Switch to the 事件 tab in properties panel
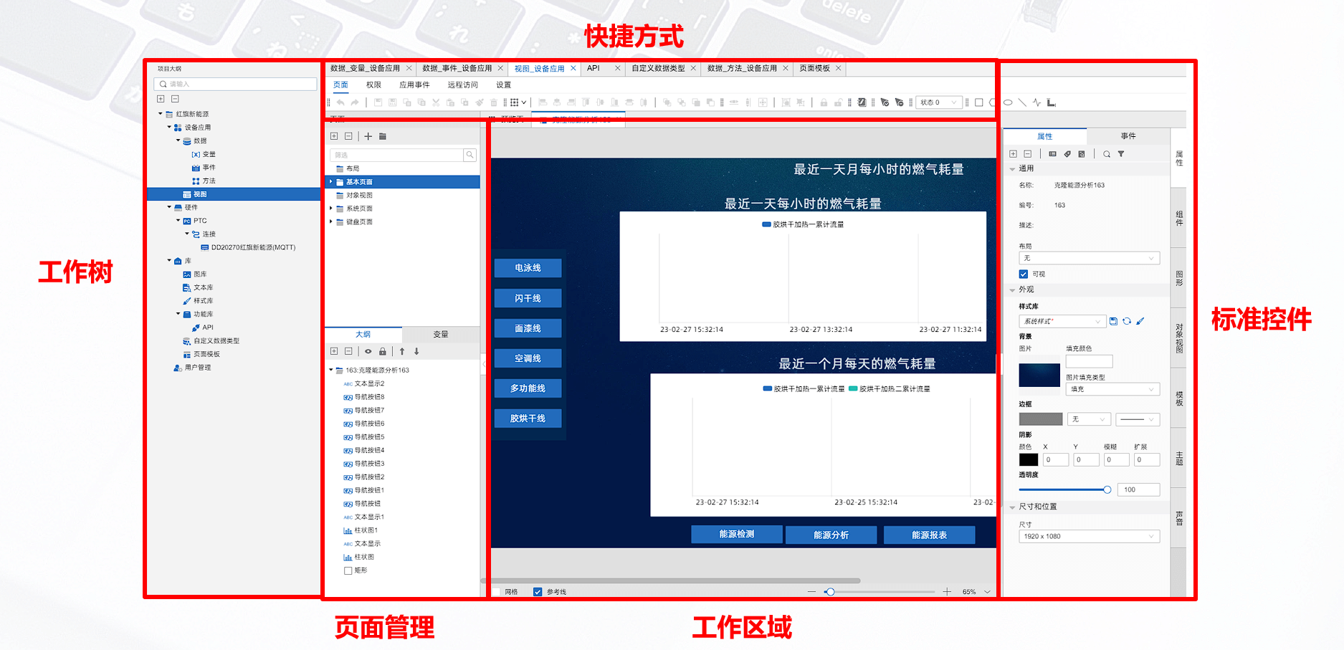Image resolution: width=1344 pixels, height=650 pixels. pos(1128,135)
